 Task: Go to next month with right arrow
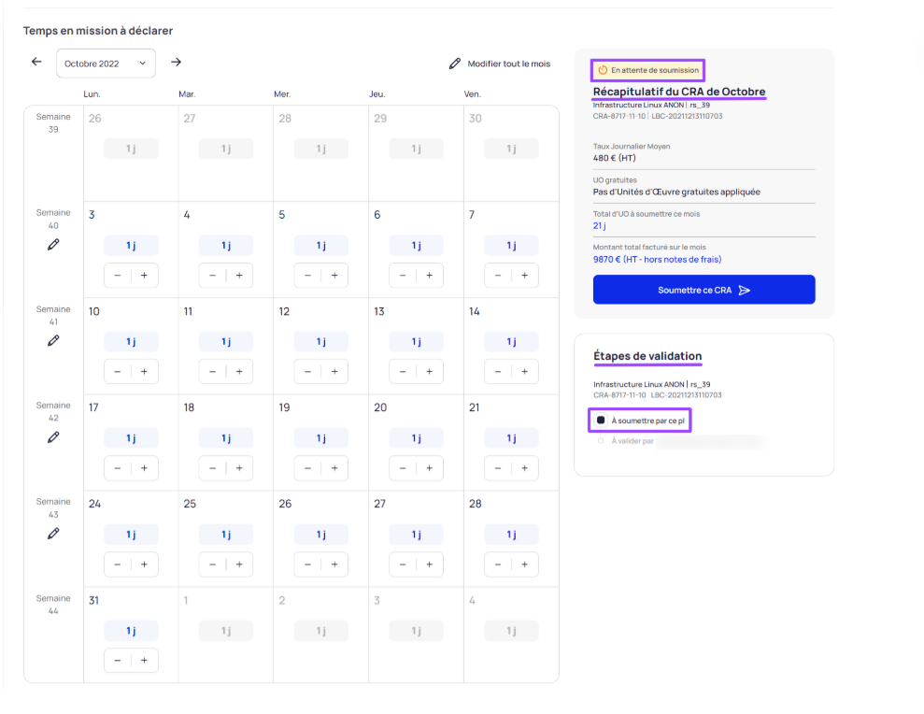pos(176,63)
